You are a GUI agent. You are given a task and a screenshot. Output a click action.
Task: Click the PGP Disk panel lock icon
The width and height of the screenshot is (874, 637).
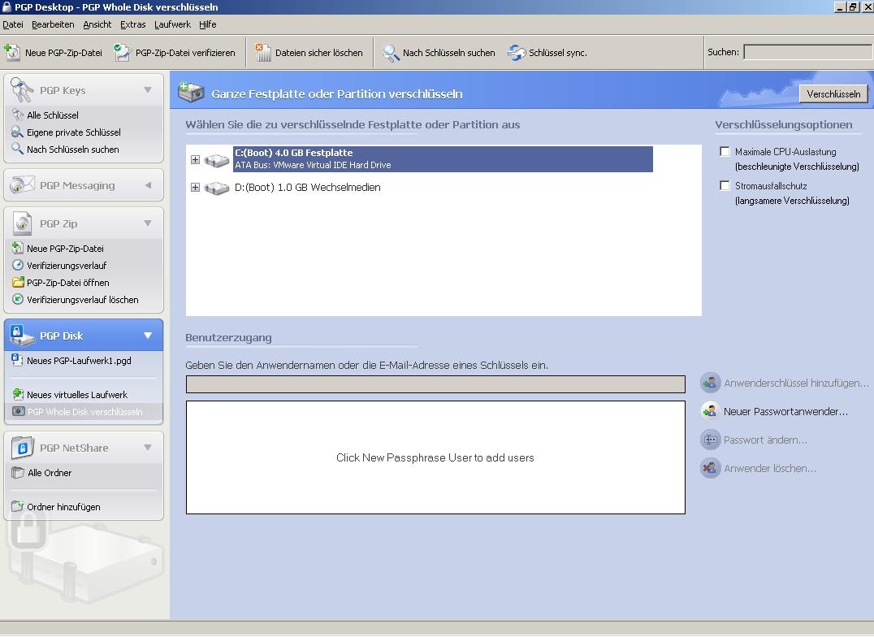pyautogui.click(x=21, y=335)
